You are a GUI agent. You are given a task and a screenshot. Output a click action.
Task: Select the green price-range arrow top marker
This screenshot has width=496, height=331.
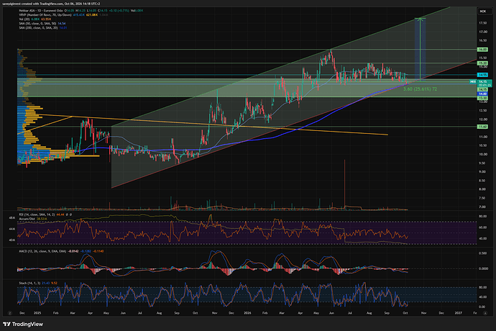click(420, 19)
